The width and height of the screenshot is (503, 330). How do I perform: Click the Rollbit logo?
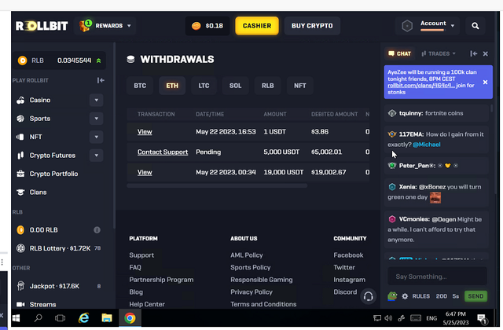tap(42, 26)
